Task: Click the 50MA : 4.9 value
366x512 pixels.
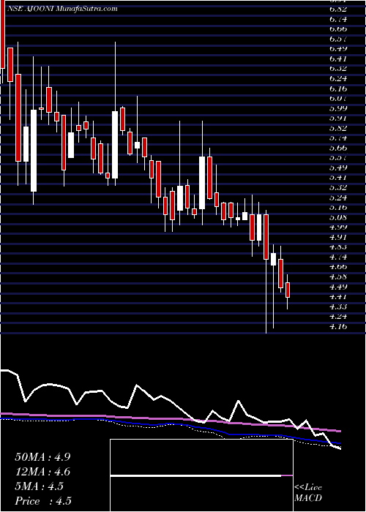Action: pos(42,457)
